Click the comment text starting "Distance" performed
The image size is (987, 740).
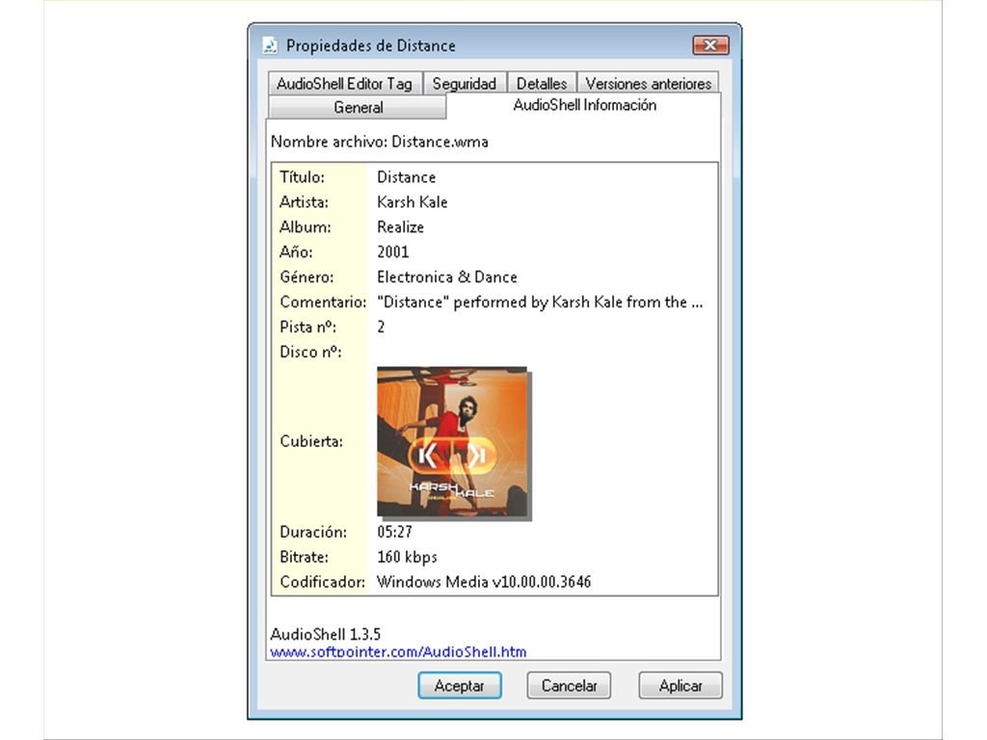click(x=540, y=302)
